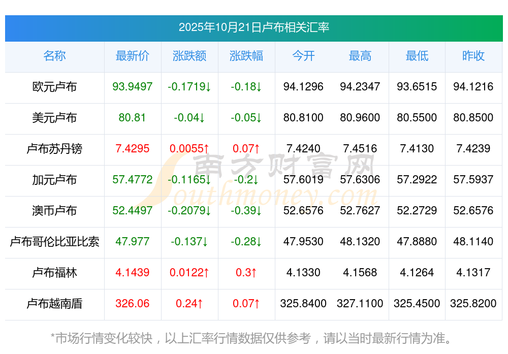The image size is (508, 354).
Task: Click the 昨收 column header
Action: click(473, 56)
